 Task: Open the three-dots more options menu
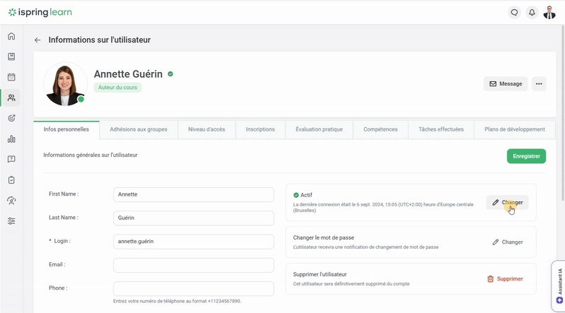pos(539,83)
